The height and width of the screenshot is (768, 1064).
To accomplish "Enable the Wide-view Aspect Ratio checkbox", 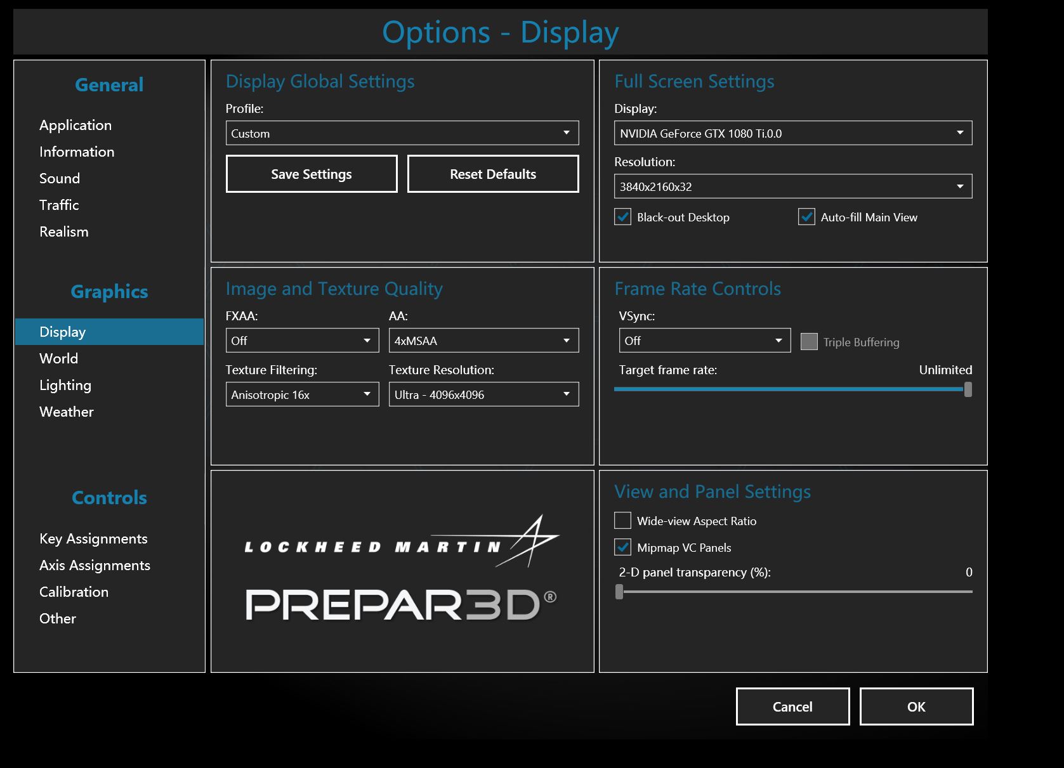I will click(x=622, y=521).
